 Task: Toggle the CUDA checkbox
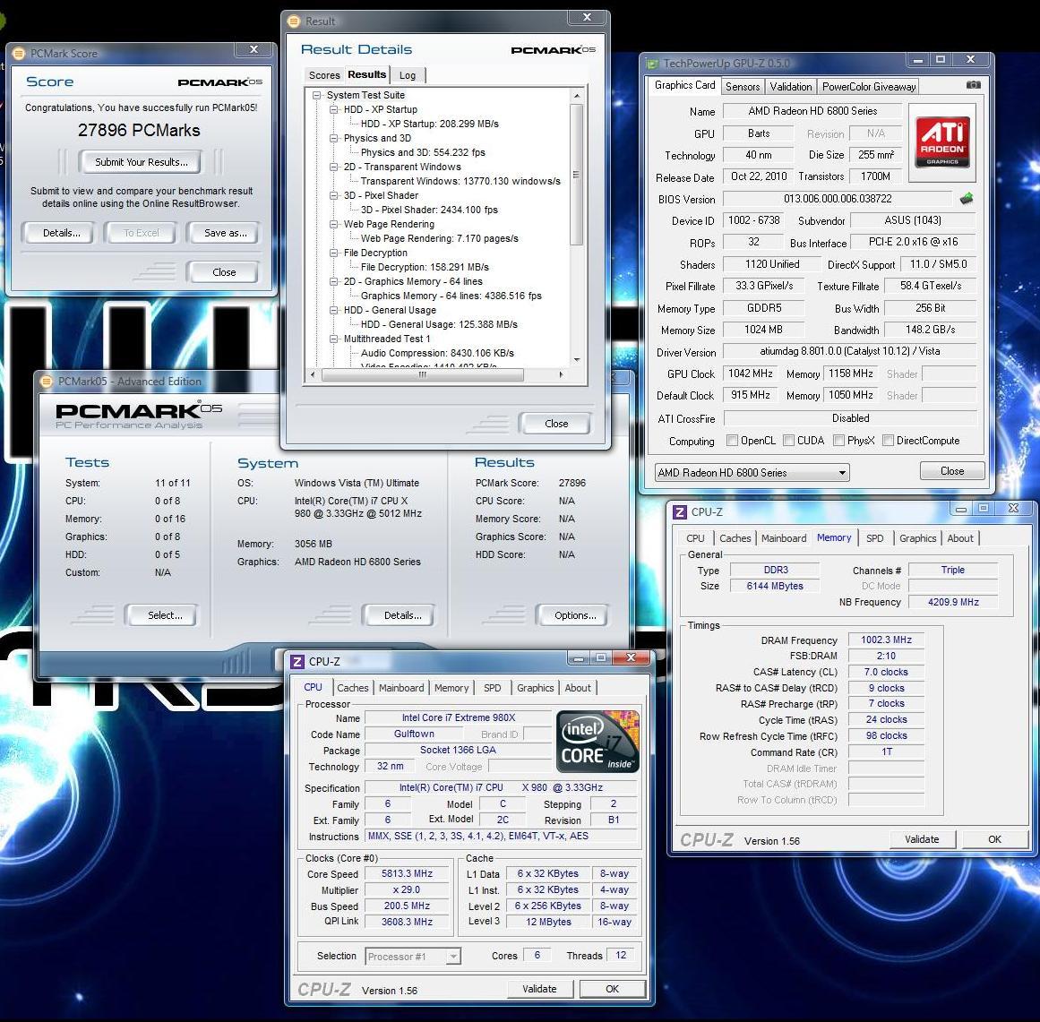tap(788, 441)
